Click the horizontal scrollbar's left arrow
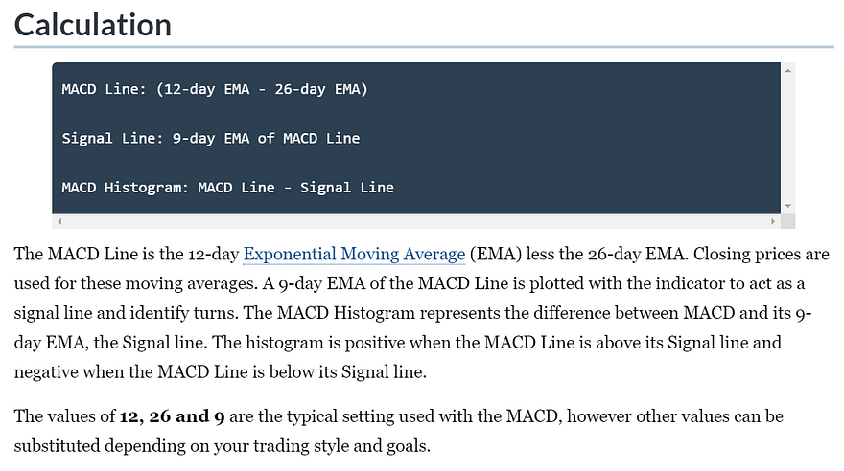This screenshot has height=471, width=844. [x=59, y=221]
